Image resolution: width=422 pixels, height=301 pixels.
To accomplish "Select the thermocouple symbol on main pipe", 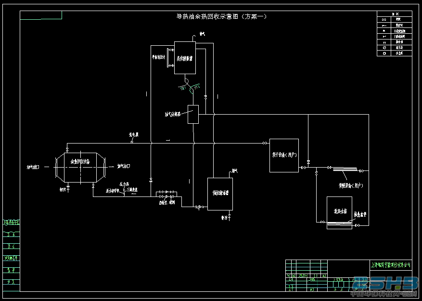I will pos(132,142).
